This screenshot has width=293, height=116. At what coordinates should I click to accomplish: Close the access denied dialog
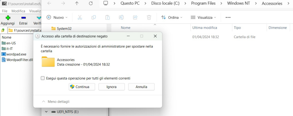155,36
